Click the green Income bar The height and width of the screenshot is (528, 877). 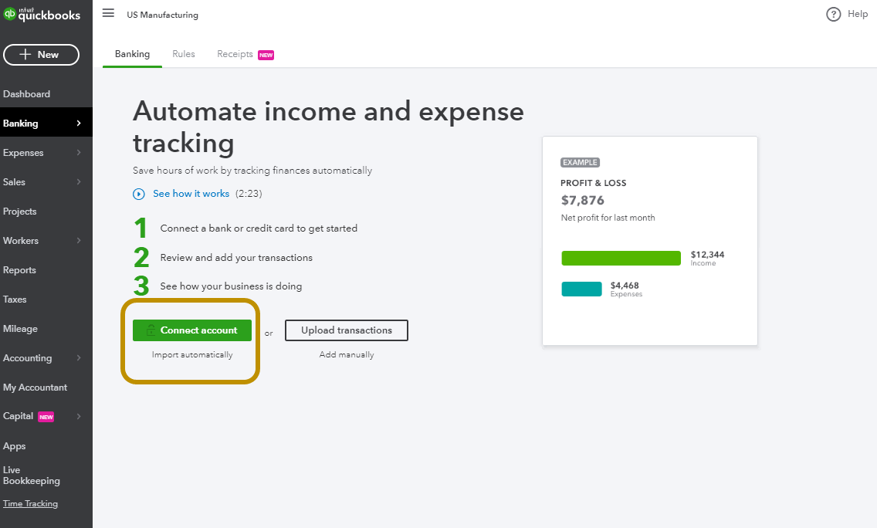click(621, 259)
